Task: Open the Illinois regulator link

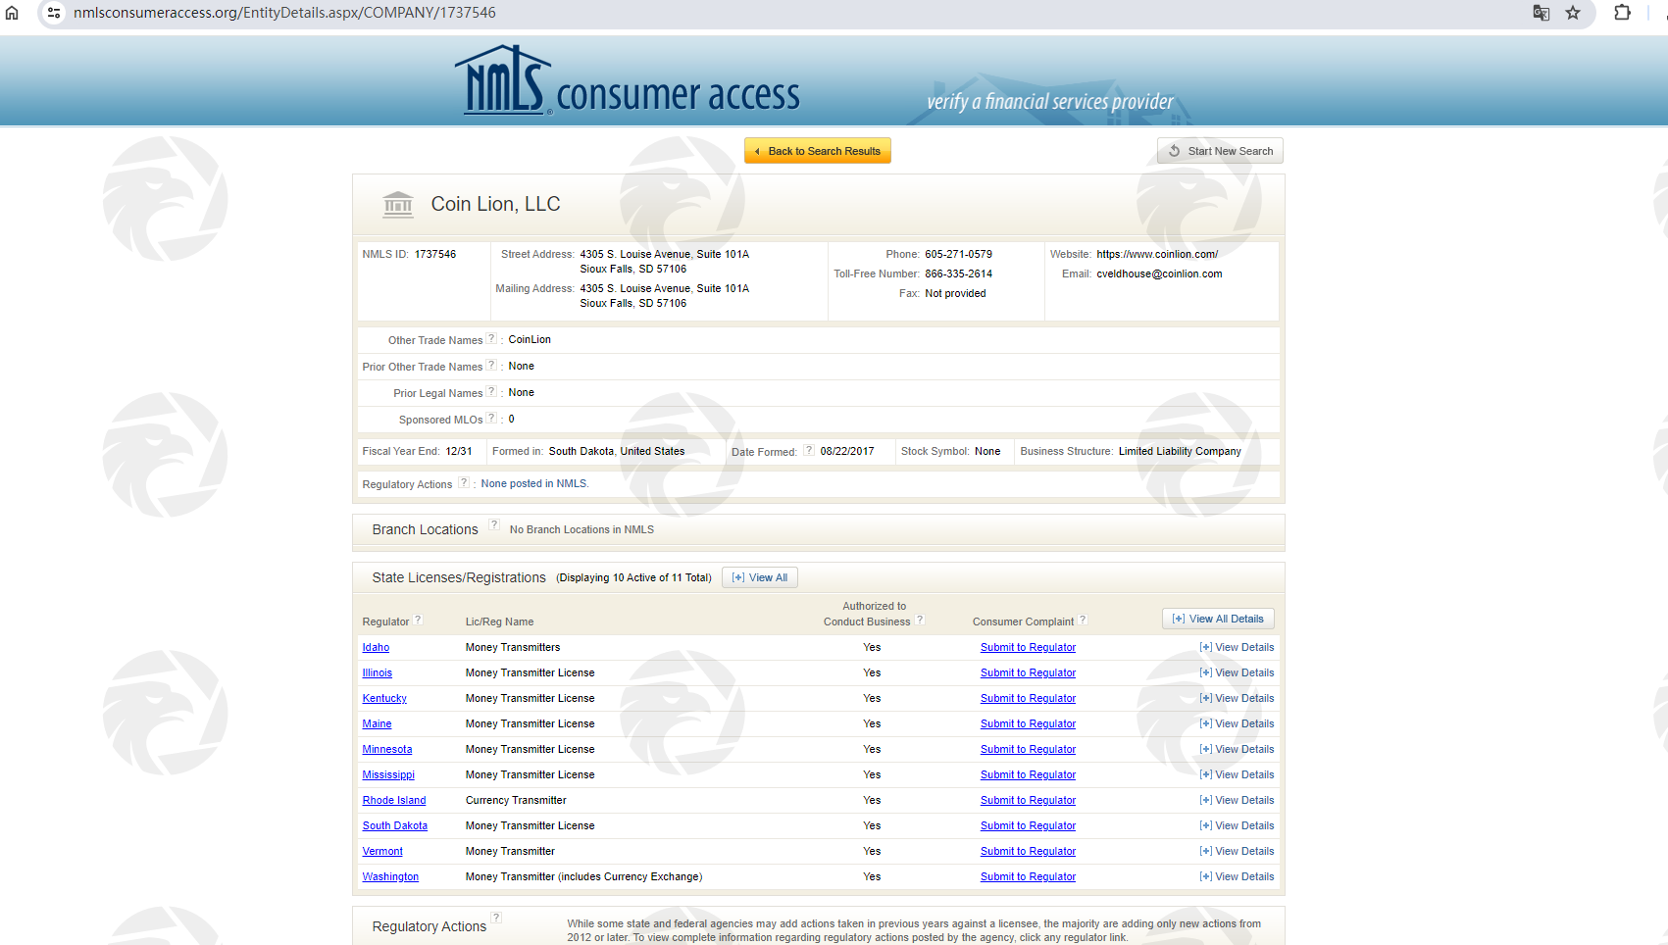Action: pos(377,672)
